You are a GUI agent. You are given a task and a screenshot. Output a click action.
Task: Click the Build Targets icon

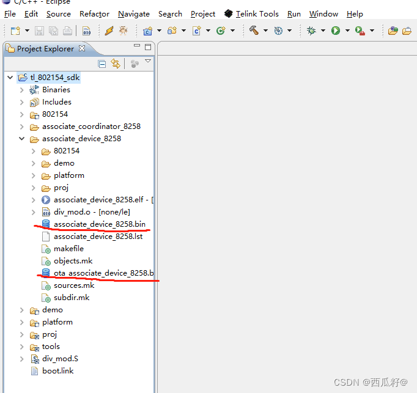[x=278, y=31]
